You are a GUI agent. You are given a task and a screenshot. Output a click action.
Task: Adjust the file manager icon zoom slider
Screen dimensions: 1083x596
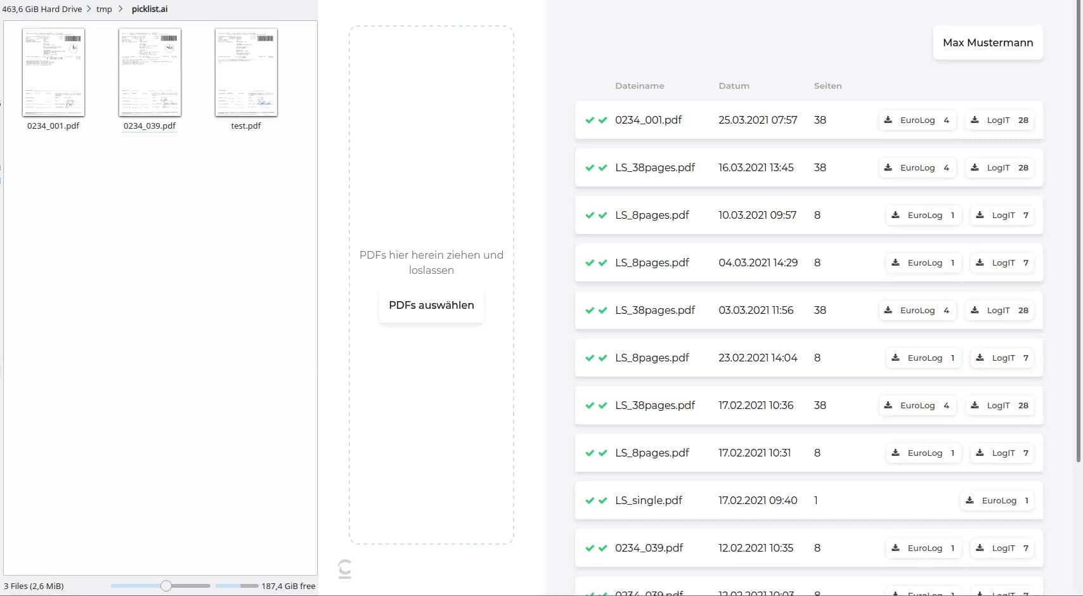click(166, 586)
